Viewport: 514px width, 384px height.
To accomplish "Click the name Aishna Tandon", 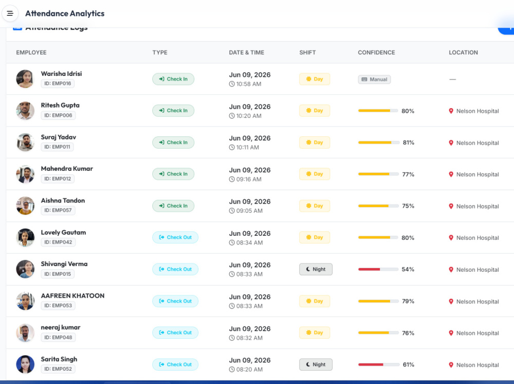I will point(63,200).
